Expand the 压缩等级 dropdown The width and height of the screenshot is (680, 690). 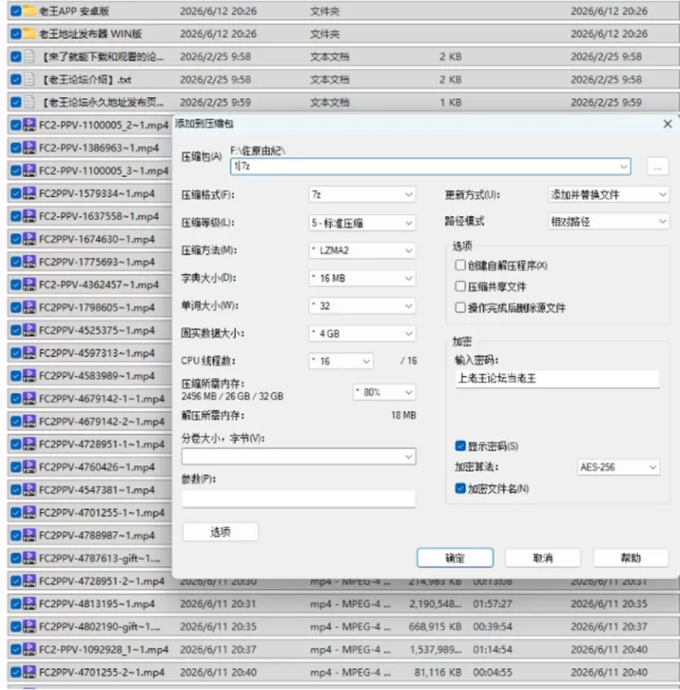(x=362, y=222)
